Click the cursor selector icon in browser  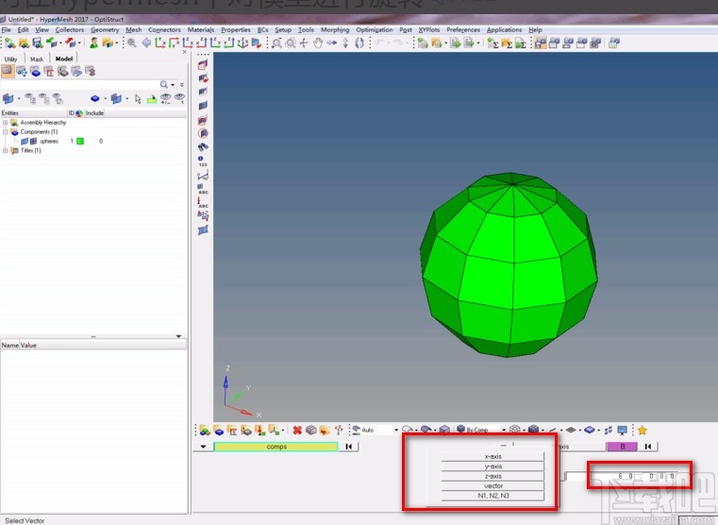pyautogui.click(x=138, y=98)
